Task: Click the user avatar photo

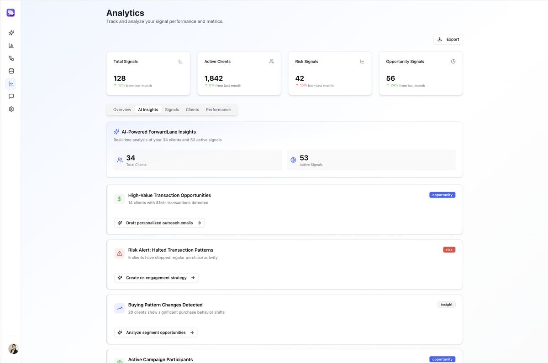Action: pyautogui.click(x=13, y=348)
